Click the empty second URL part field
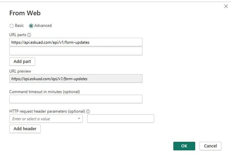 point(76,51)
